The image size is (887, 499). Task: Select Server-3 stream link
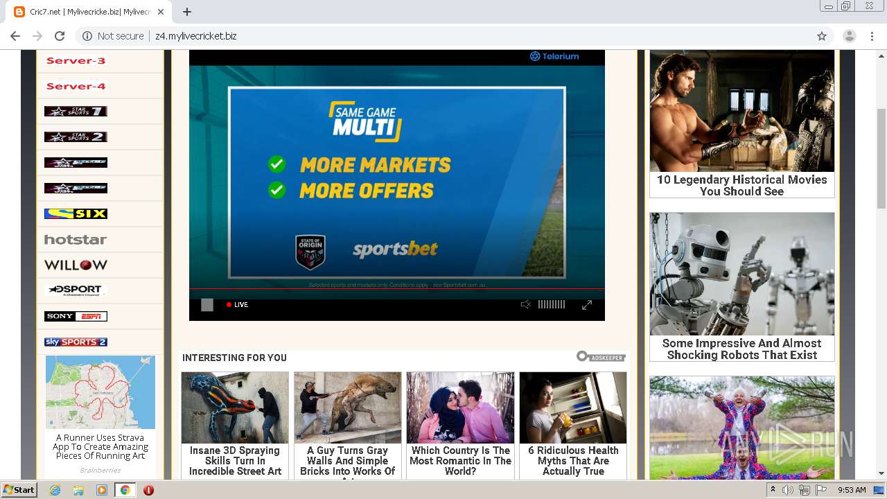[76, 61]
